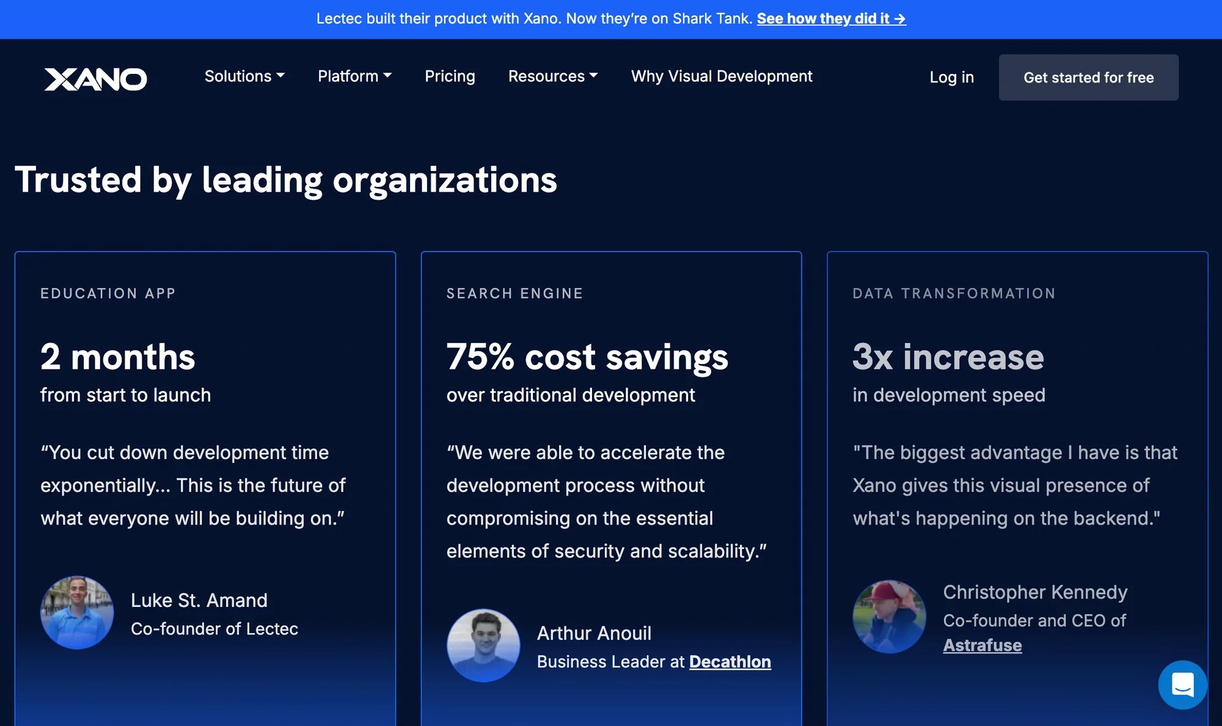Viewport: 1222px width, 726px height.
Task: Click 'Co-founder of Lectec' text
Action: (x=214, y=629)
